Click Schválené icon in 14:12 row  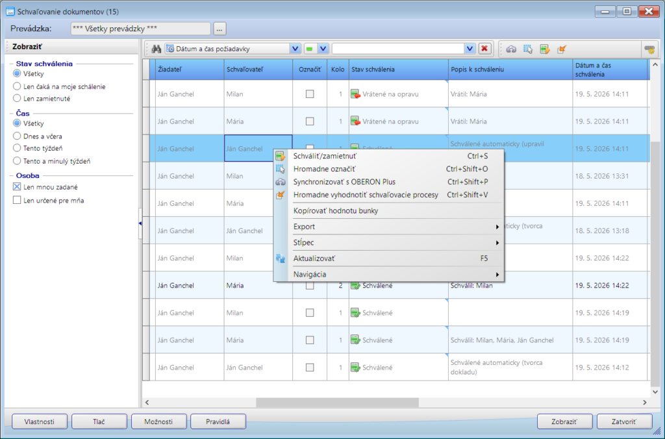pos(355,368)
